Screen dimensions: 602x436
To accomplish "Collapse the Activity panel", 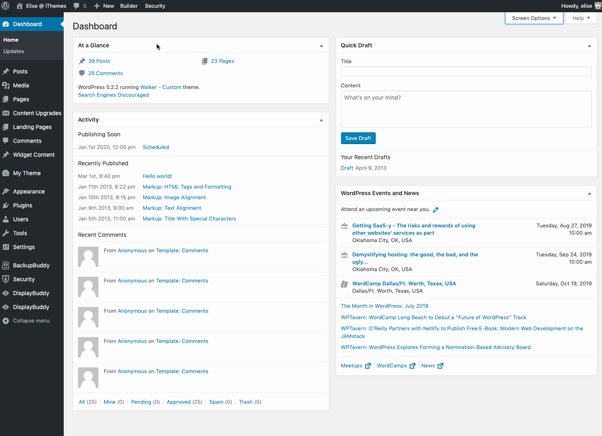I will tap(321, 120).
